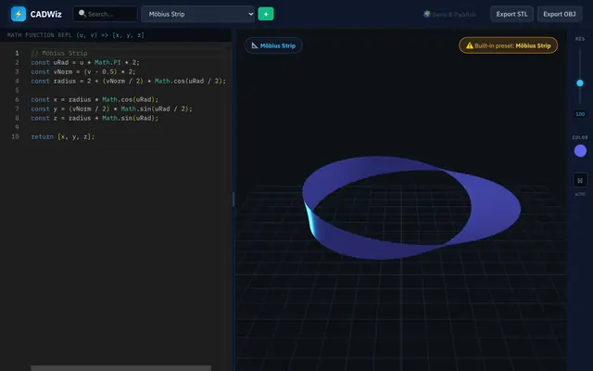Export the model as OBJ
Viewport: 593px width, 371px height.
pyautogui.click(x=560, y=14)
